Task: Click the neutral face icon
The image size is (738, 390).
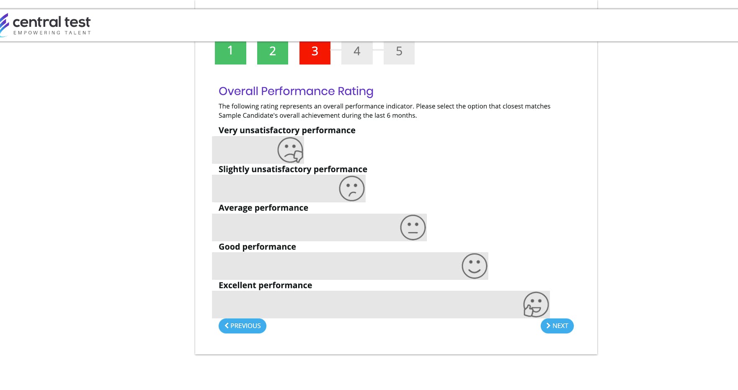Action: click(x=413, y=227)
